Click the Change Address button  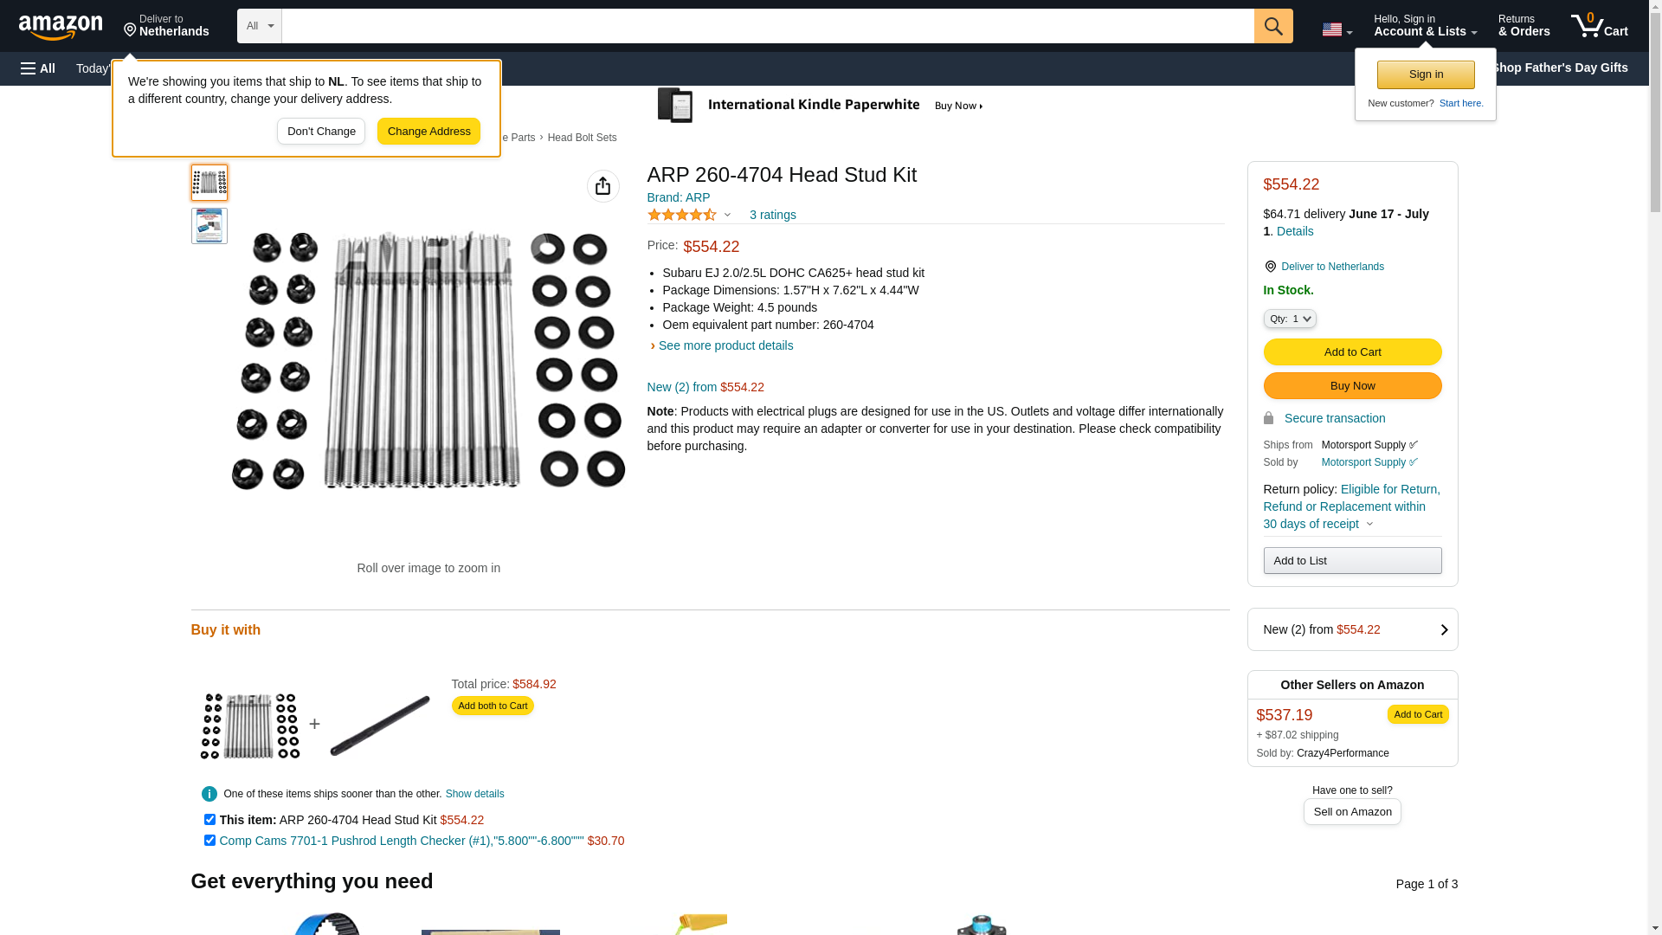(x=428, y=132)
